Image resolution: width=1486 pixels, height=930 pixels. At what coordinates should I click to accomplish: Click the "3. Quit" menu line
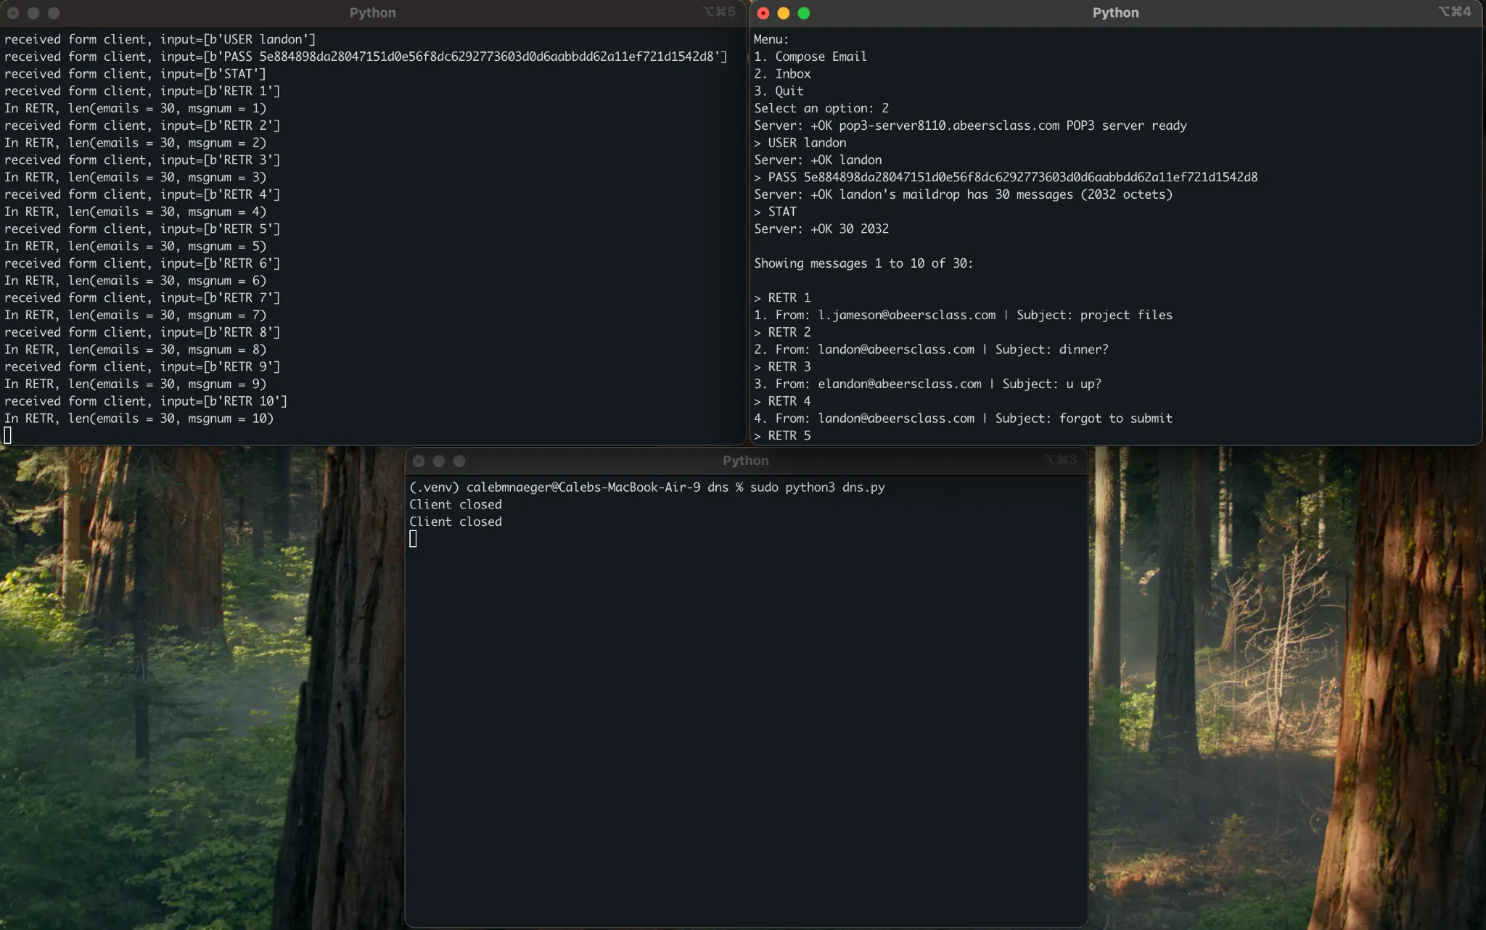coord(779,91)
